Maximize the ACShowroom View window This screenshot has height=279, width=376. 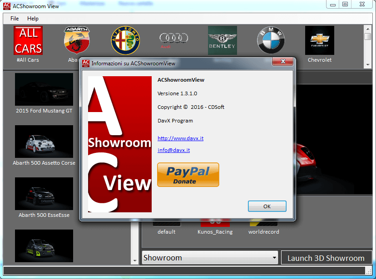tap(345, 5)
